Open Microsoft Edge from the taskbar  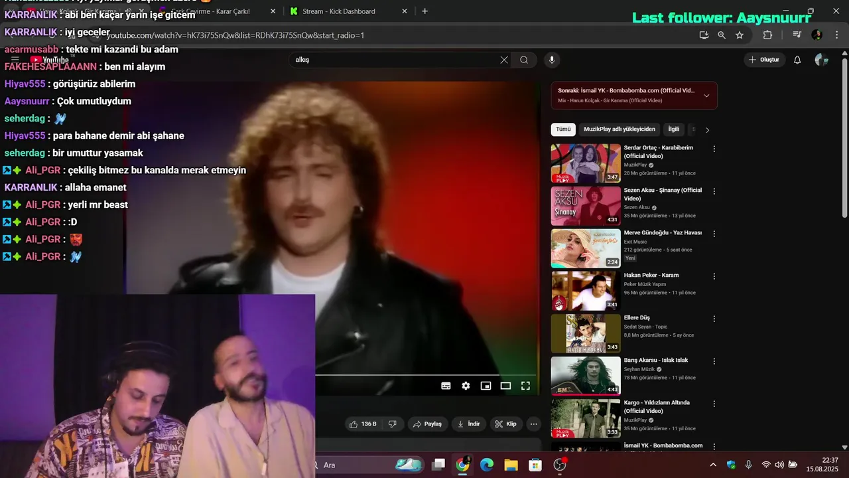click(487, 465)
